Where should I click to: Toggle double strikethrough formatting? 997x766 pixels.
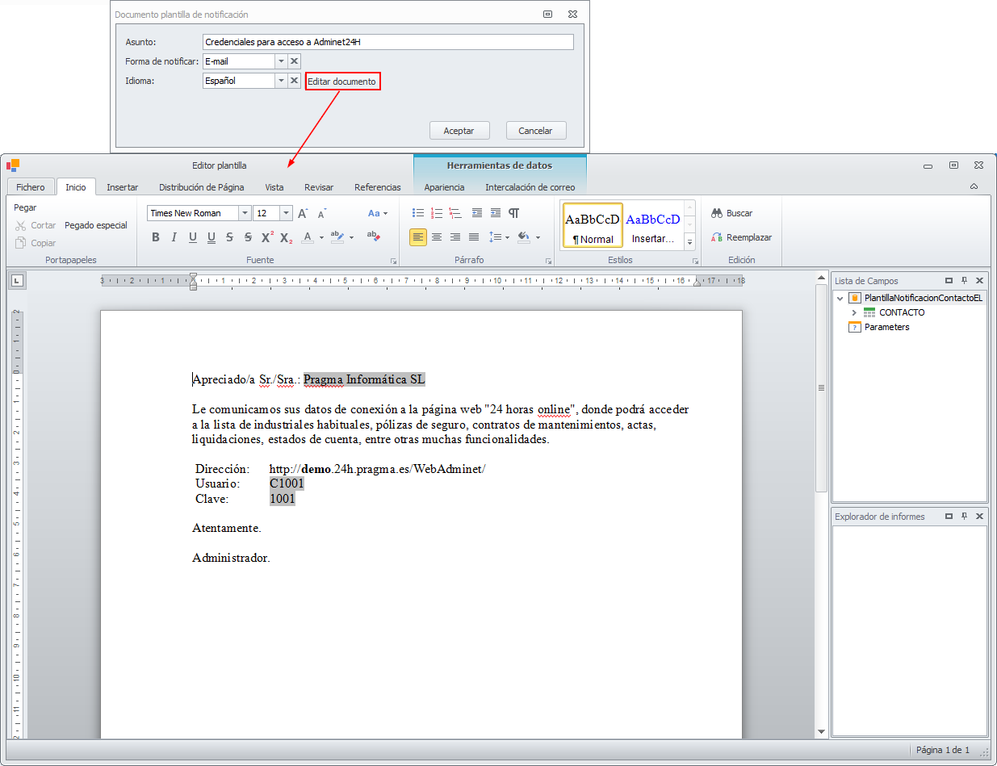click(x=248, y=237)
